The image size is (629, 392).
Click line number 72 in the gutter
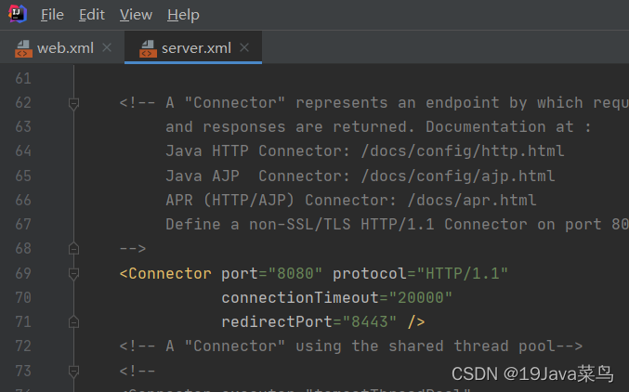[x=23, y=346]
